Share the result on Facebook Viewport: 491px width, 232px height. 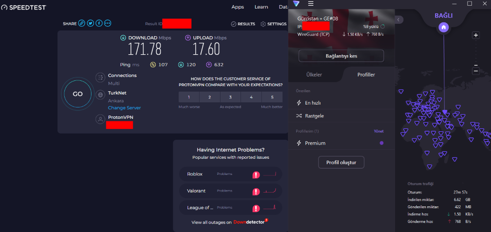tap(99, 23)
